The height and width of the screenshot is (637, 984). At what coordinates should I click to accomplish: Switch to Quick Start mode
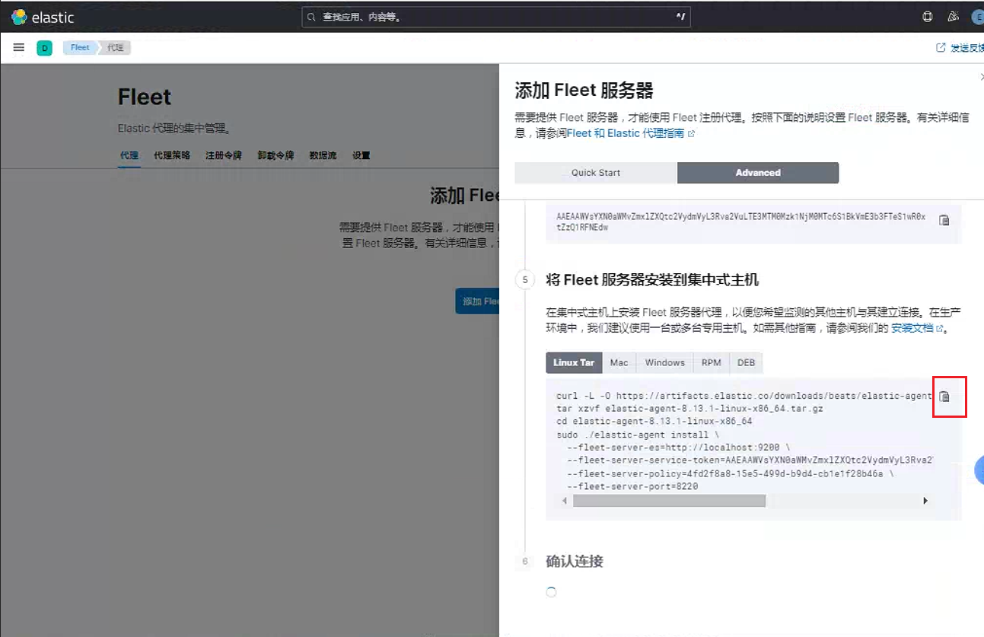tap(596, 173)
